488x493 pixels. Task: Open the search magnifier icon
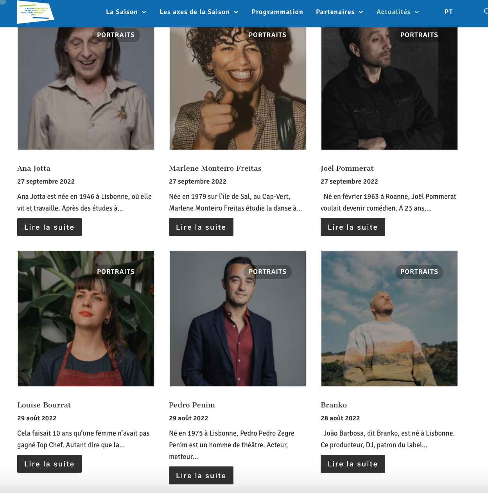coord(486,11)
